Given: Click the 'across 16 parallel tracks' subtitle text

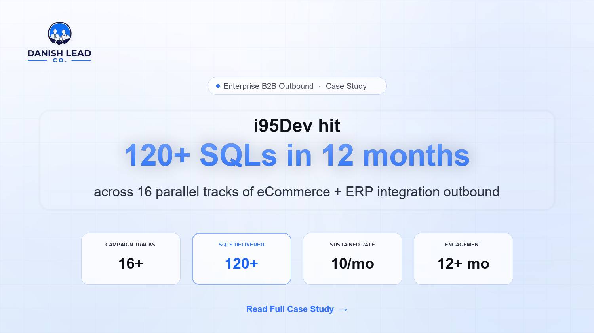Looking at the screenshot, I should tap(297, 192).
